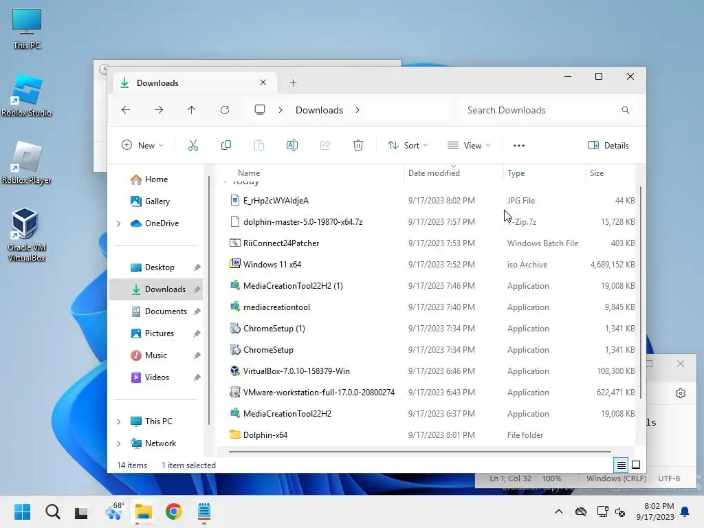The width and height of the screenshot is (704, 528).
Task: Open taskbar Search
Action: [52, 511]
